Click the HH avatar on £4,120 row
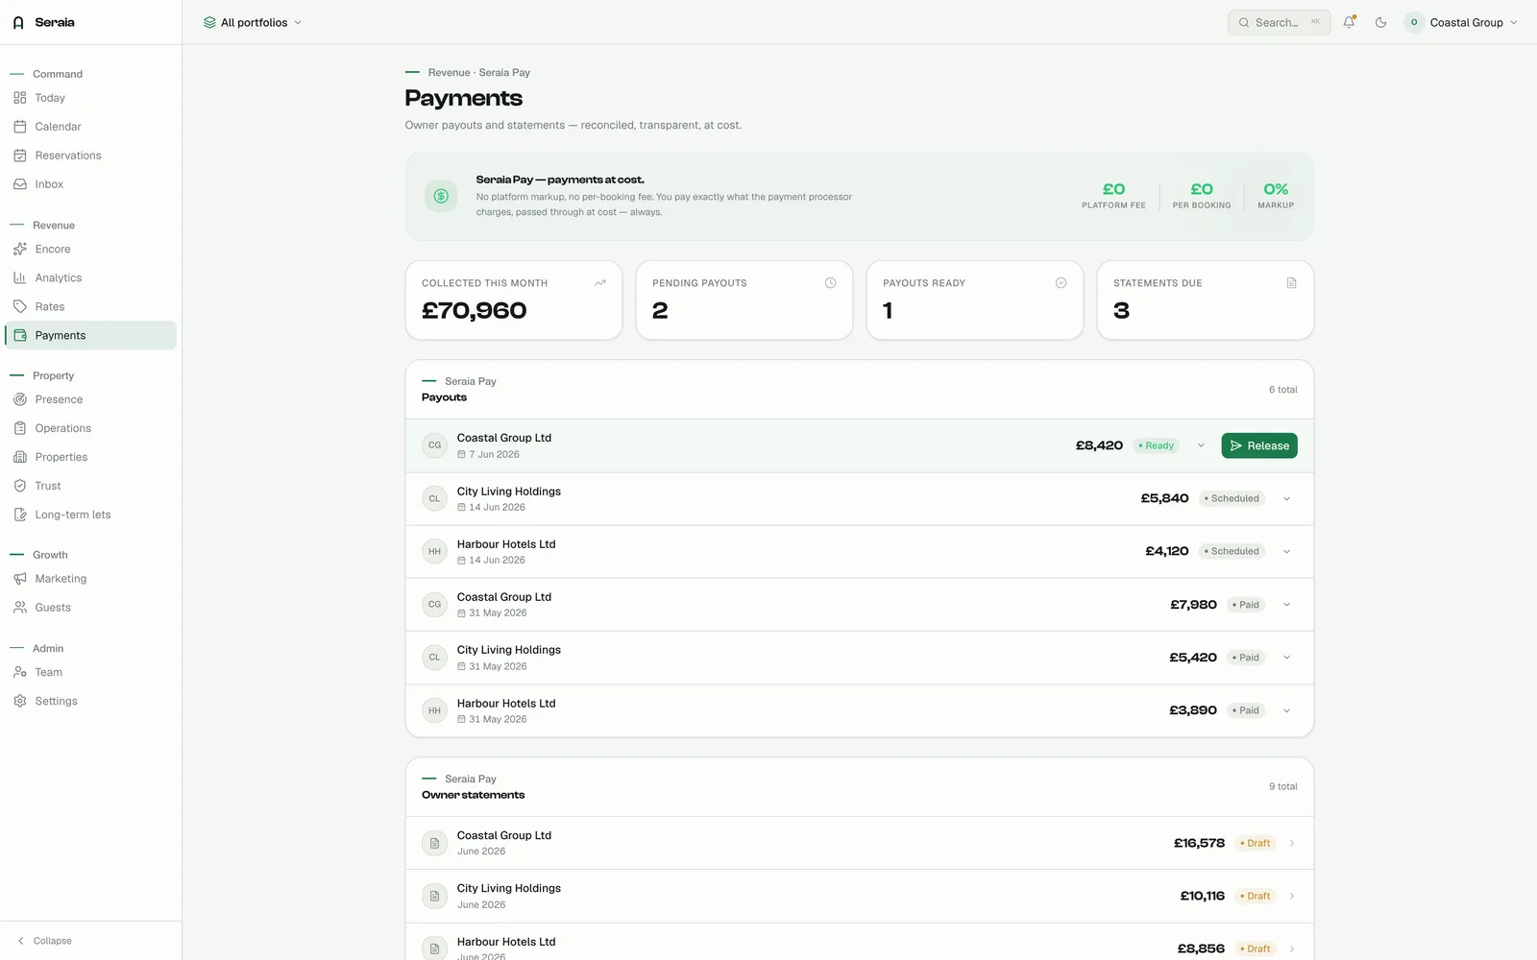Viewport: 1537px width, 960px height. [x=435, y=551]
